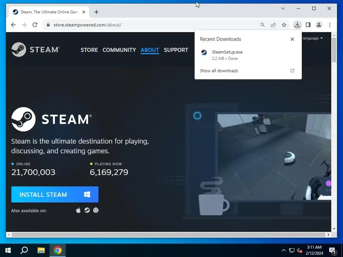Click the vertical scrollbar thumb
Screen dimensions: 343x257
click(334, 50)
